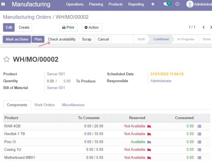Expand the Action dropdown

click(x=92, y=28)
